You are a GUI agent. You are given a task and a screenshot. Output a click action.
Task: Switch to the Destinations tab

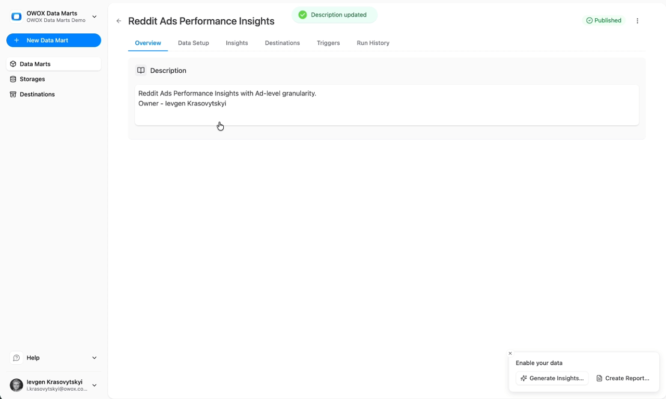[283, 43]
